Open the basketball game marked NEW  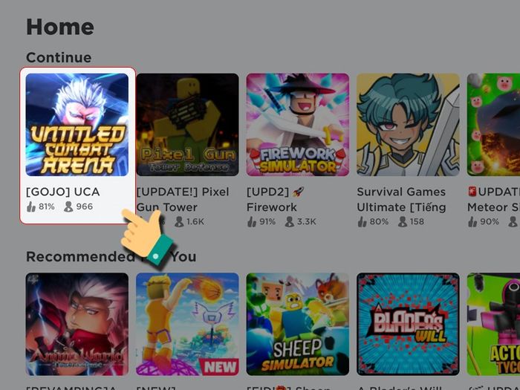point(187,324)
